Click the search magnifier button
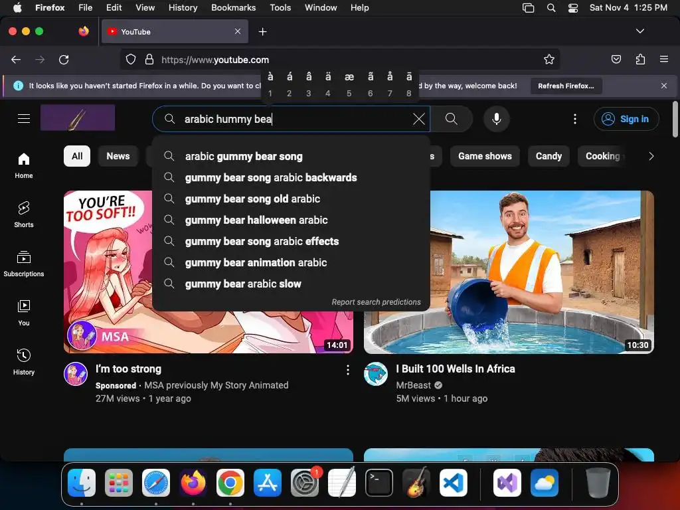This screenshot has width=680, height=510. click(452, 119)
